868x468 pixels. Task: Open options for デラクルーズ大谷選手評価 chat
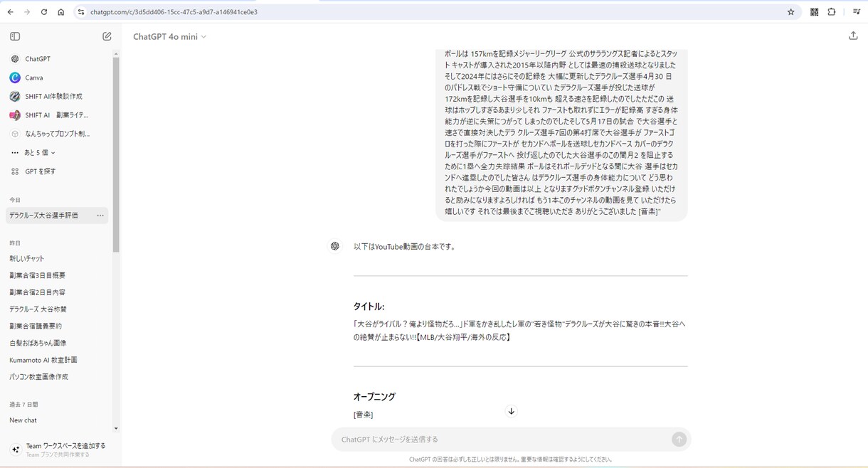point(100,216)
